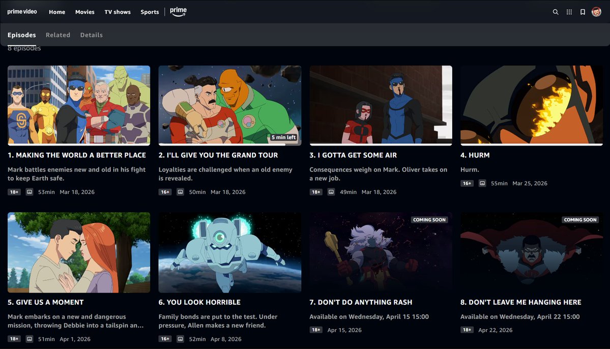Click the 18+ rating badge on episode 1
Image resolution: width=610 pixels, height=349 pixels.
point(14,192)
